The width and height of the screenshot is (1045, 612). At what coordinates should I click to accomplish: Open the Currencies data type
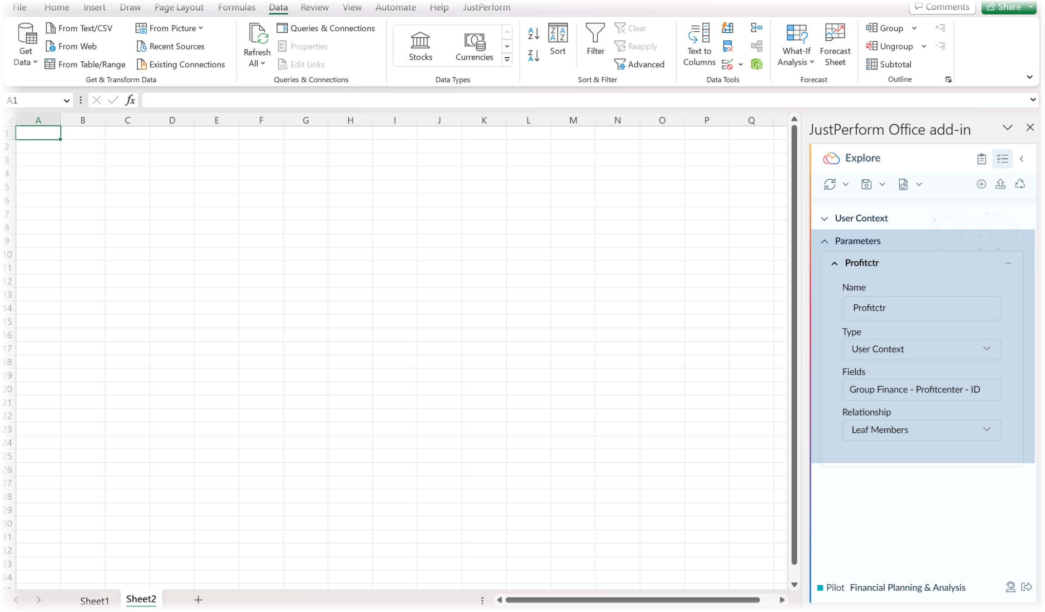tap(473, 45)
